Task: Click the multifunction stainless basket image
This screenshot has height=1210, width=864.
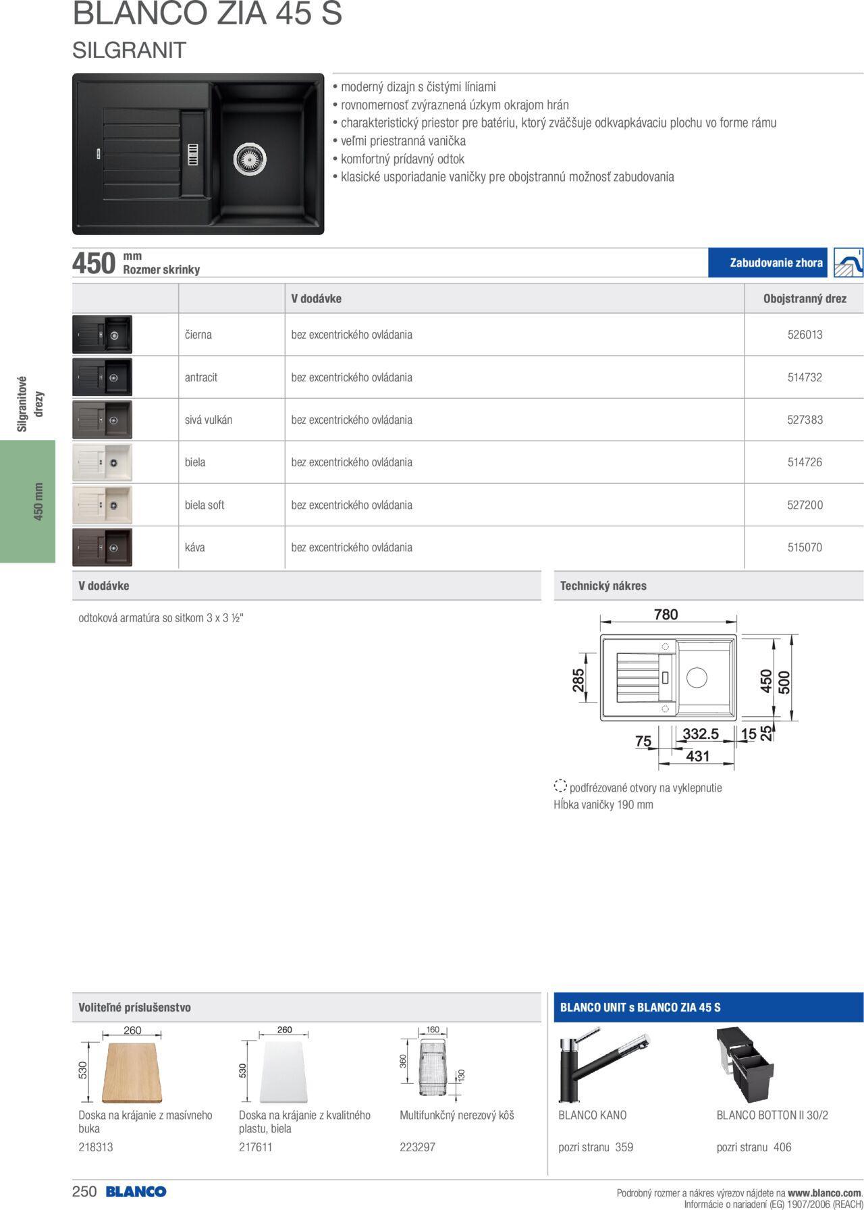Action: point(432,1066)
